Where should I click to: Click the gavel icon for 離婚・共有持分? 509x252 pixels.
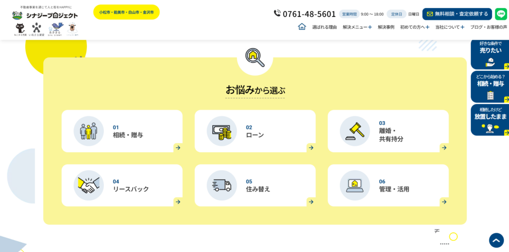pos(355,131)
